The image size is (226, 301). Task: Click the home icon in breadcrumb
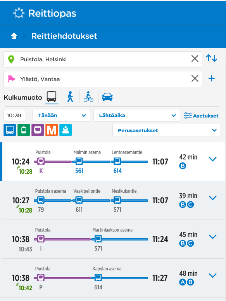[14, 36]
